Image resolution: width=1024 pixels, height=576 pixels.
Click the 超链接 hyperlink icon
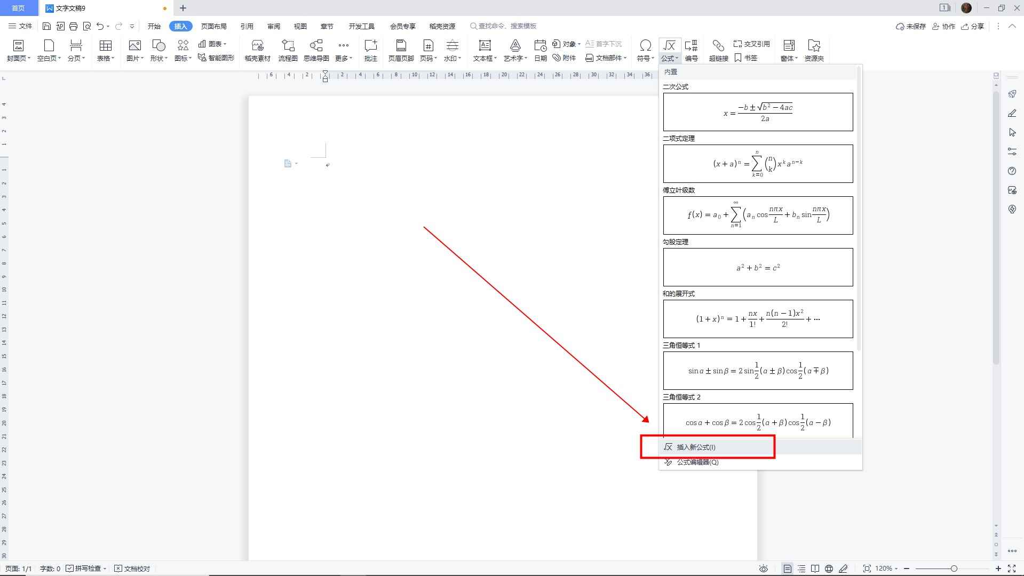click(x=718, y=51)
